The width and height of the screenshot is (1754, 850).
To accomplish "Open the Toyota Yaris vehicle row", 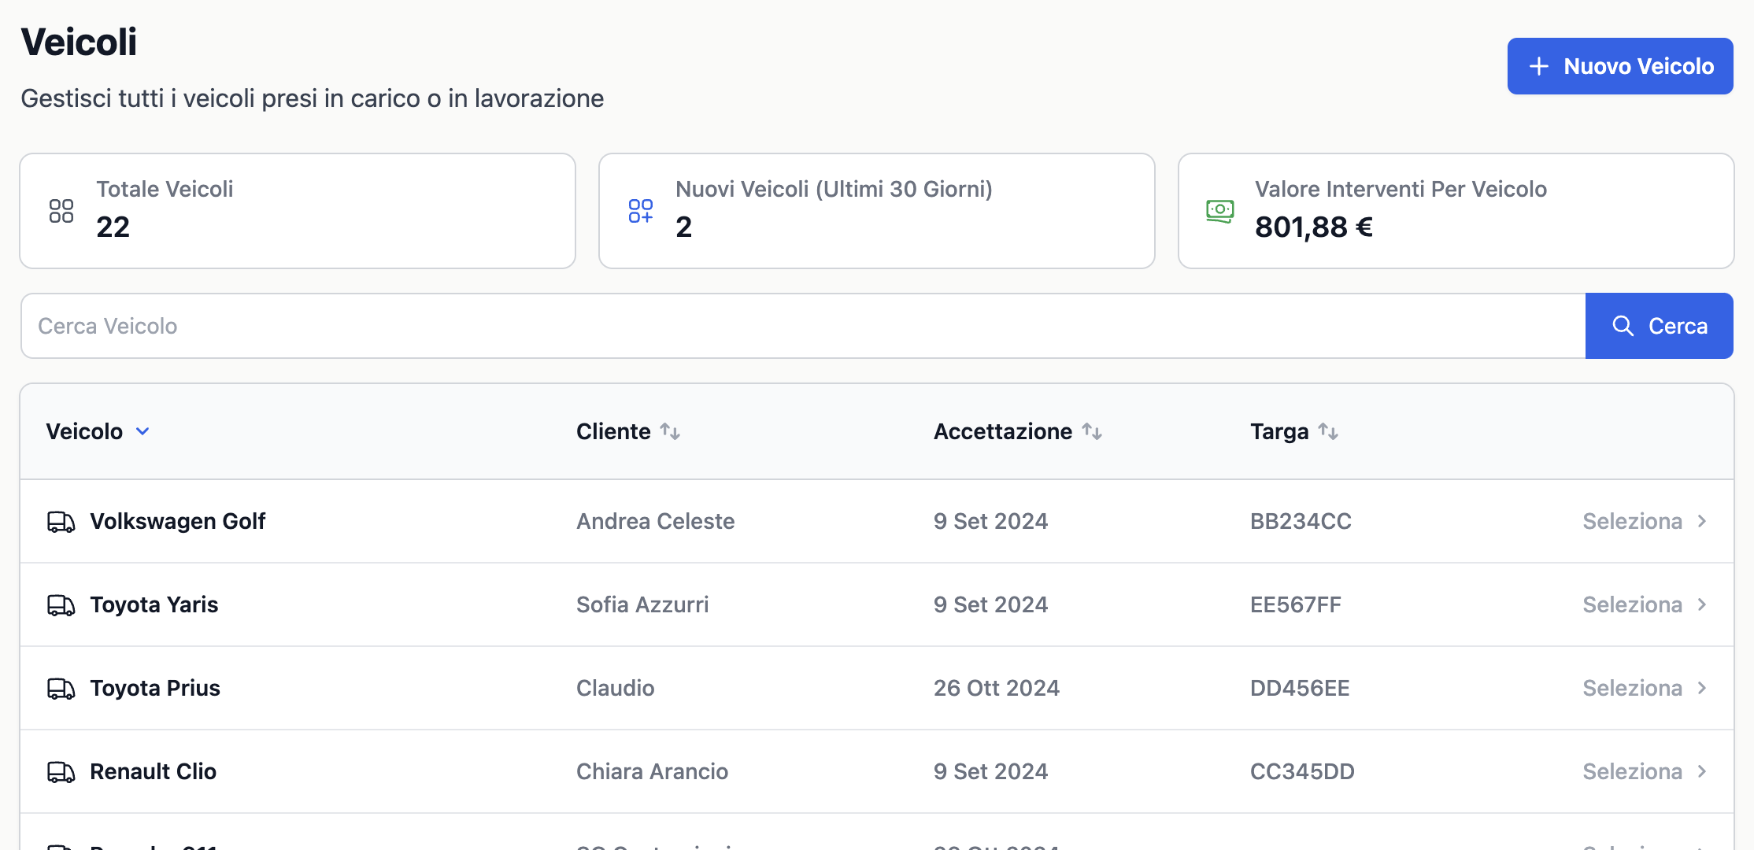I will coord(877,604).
